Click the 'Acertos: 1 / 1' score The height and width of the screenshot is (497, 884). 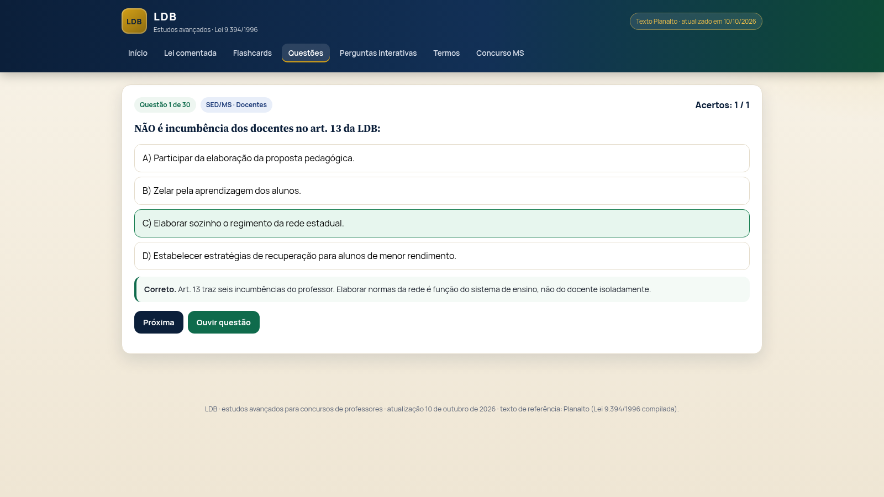pyautogui.click(x=722, y=105)
